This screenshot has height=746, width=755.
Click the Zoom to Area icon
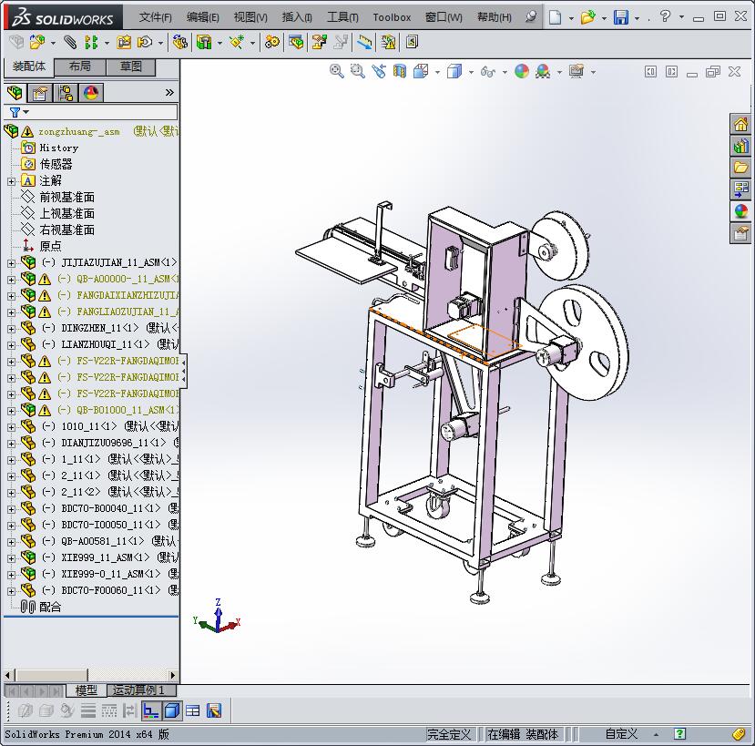click(357, 72)
